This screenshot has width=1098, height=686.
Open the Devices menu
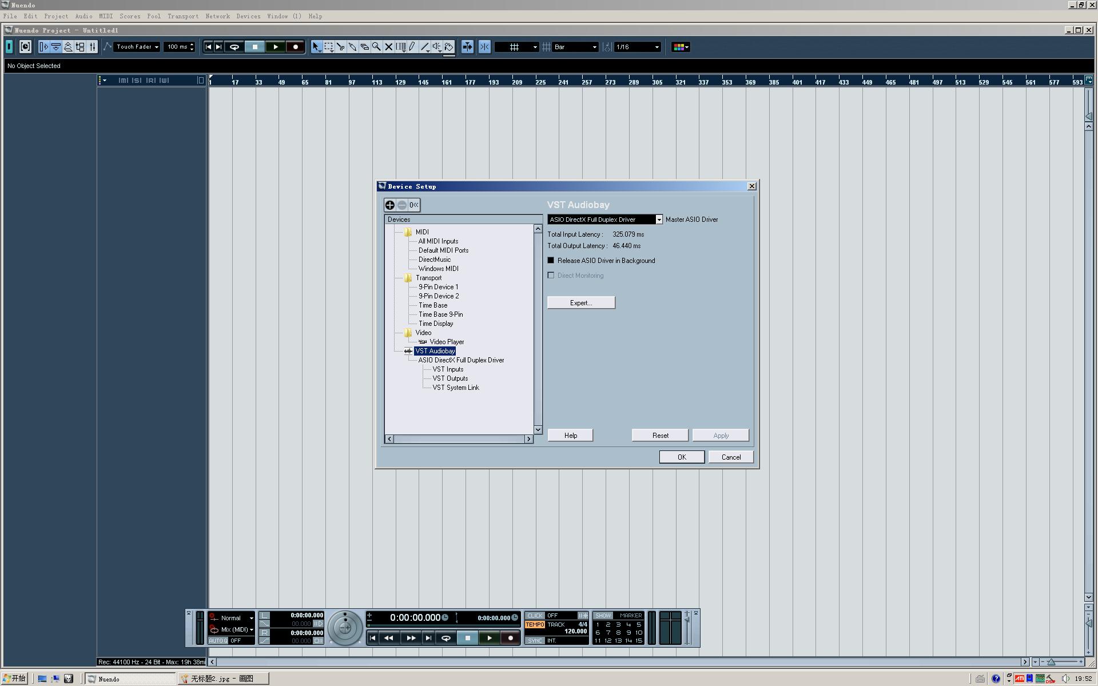coord(248,16)
